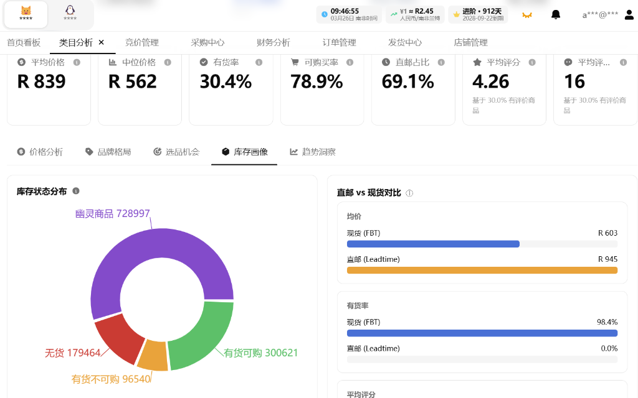This screenshot has width=638, height=398.
Task: Close the 类目分析 tab
Action: (x=103, y=42)
